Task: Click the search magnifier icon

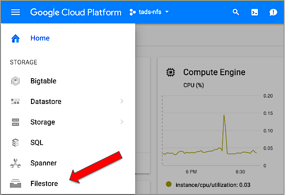Action: [x=235, y=12]
